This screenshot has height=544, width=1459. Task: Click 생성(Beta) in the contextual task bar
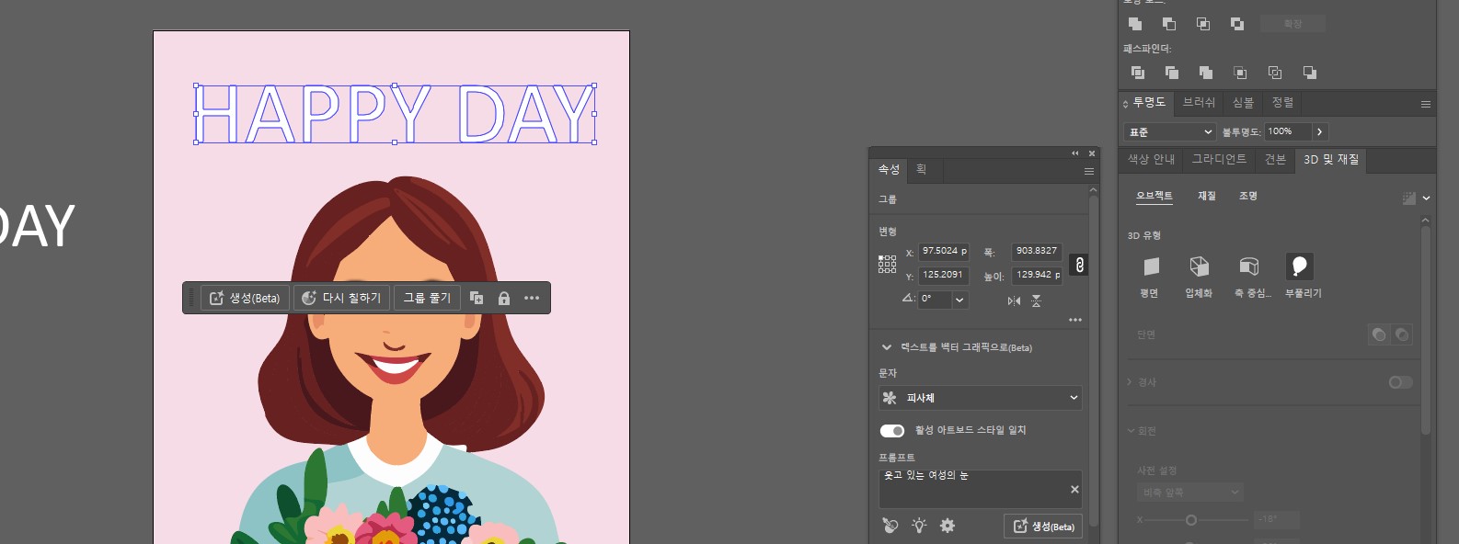[246, 298]
